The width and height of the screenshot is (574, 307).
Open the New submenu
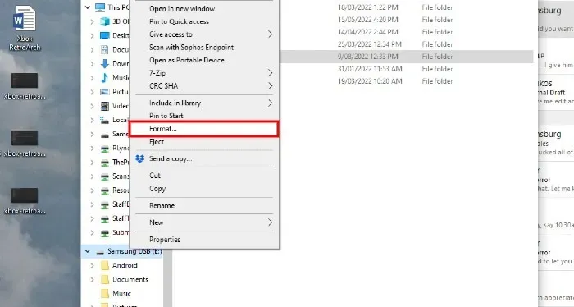204,222
